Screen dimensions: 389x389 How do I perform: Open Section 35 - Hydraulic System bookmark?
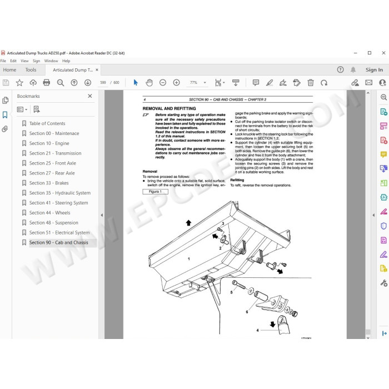point(60,193)
